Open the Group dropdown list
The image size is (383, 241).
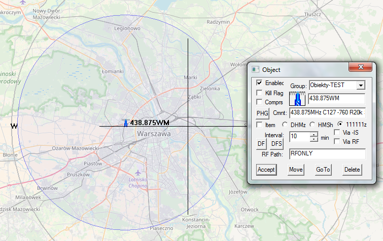pyautogui.click(x=361, y=85)
